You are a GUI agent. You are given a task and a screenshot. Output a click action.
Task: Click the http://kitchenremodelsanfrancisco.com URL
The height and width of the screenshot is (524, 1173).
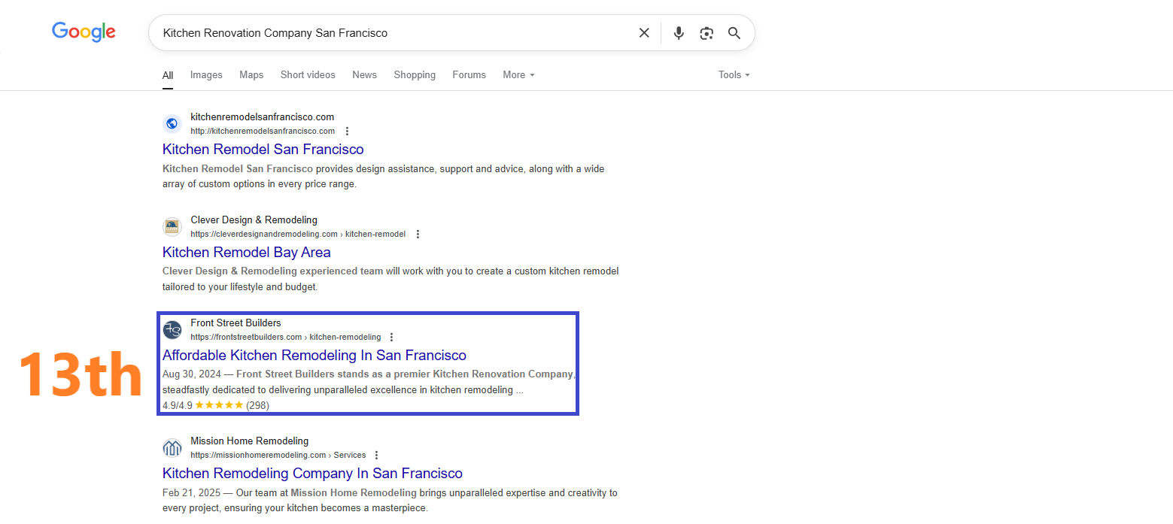(x=263, y=131)
